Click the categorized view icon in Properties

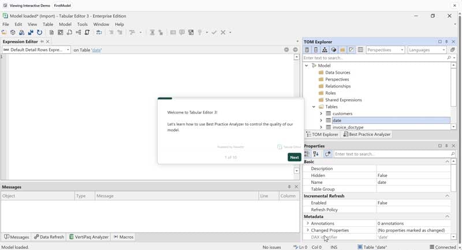[307, 154]
